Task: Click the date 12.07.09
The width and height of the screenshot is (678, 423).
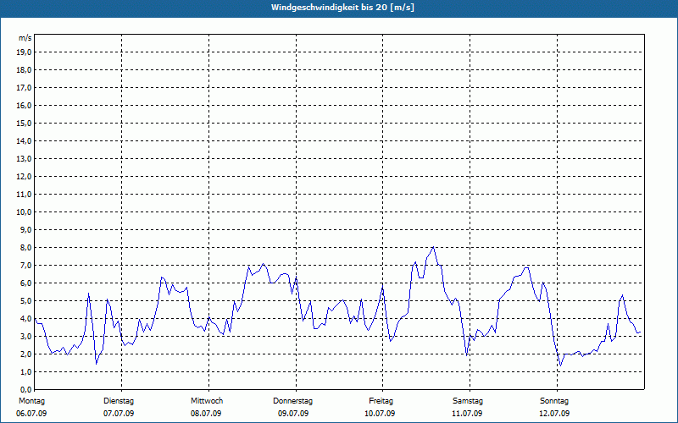Action: (554, 414)
